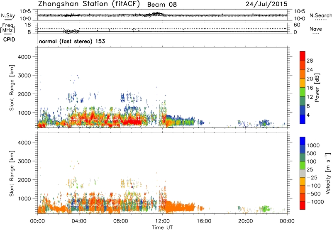
Task: Click the red bottom segment of velocity colorbar
Action: 303,206
